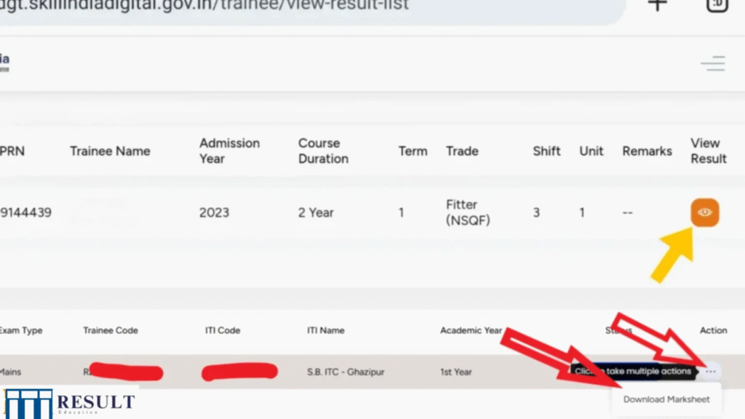Select the Remarks dashes cell

pyautogui.click(x=628, y=213)
